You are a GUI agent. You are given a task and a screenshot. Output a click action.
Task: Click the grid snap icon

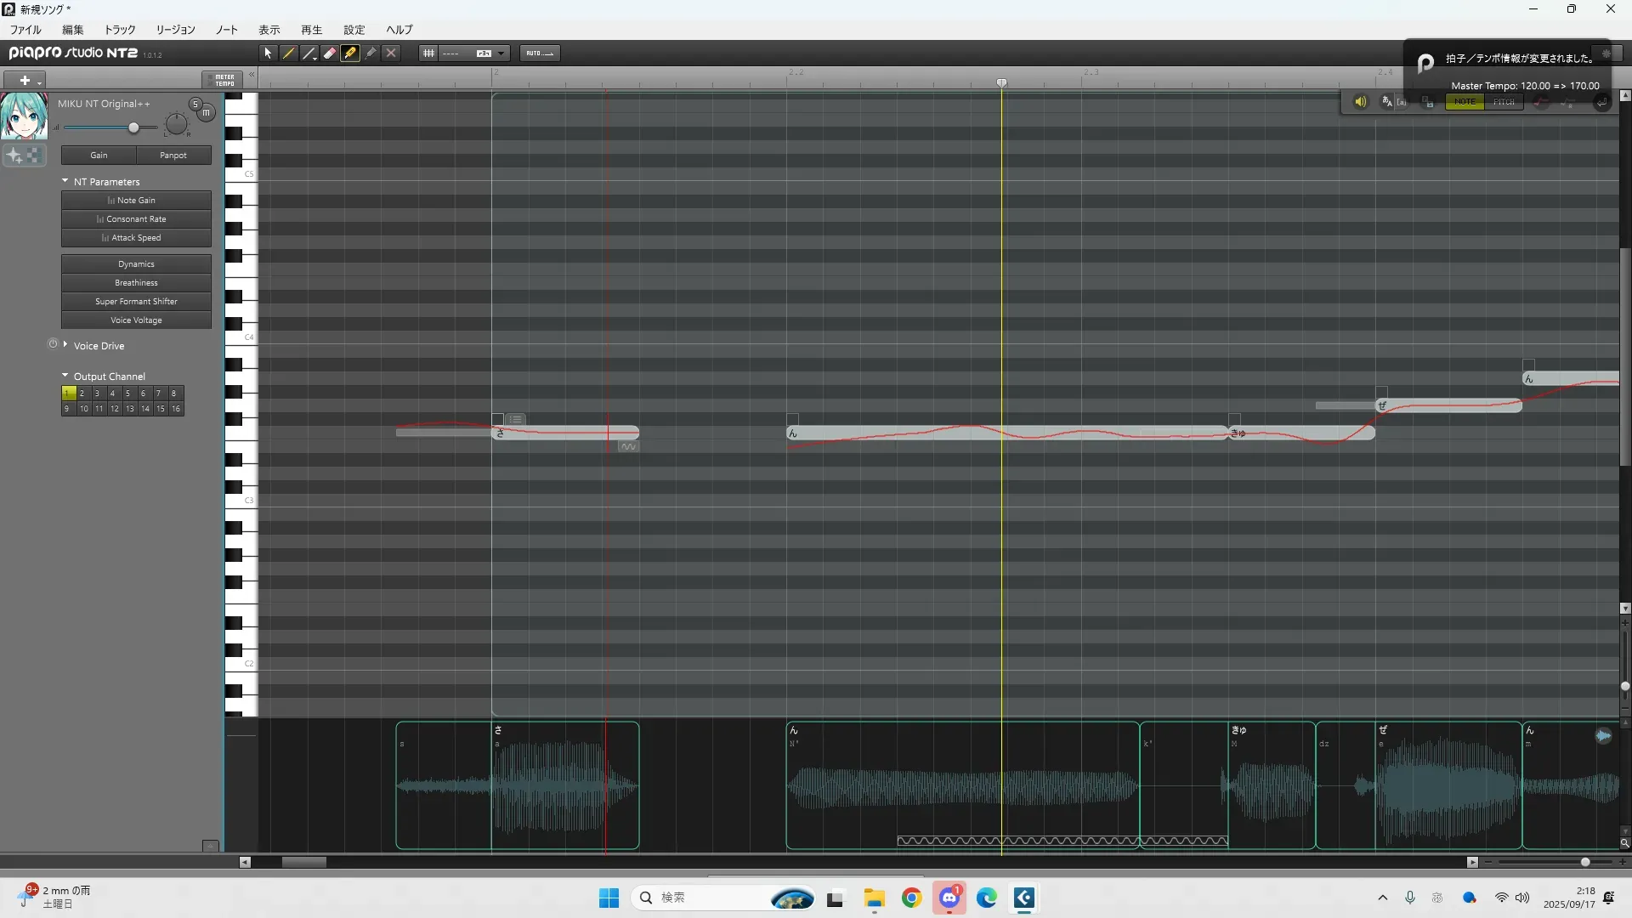(x=429, y=54)
